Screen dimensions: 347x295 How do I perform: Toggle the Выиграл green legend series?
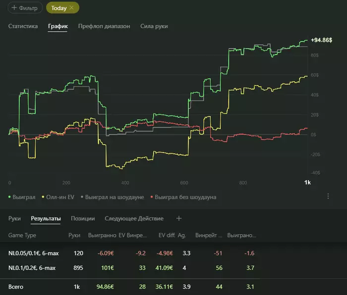pyautogui.click(x=22, y=197)
